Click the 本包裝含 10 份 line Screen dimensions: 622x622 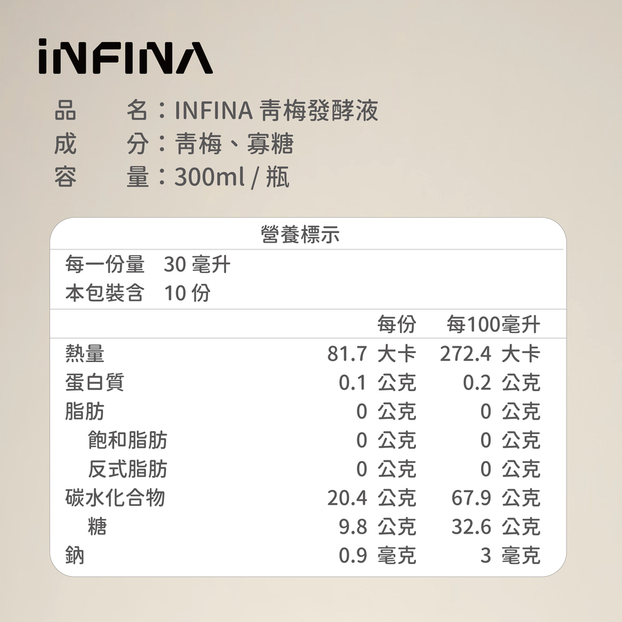coord(138,293)
